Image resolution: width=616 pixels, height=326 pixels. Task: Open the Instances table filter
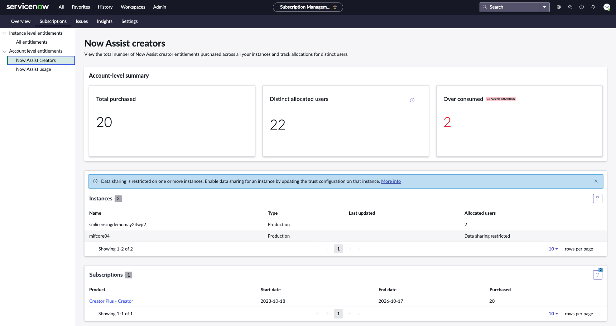click(x=597, y=199)
